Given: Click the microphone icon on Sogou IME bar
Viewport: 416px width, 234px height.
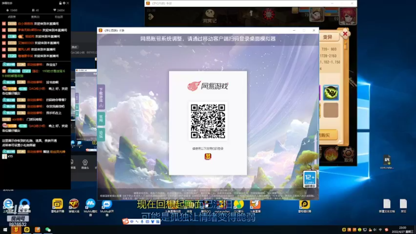Looking at the screenshot, I should coord(142,222).
